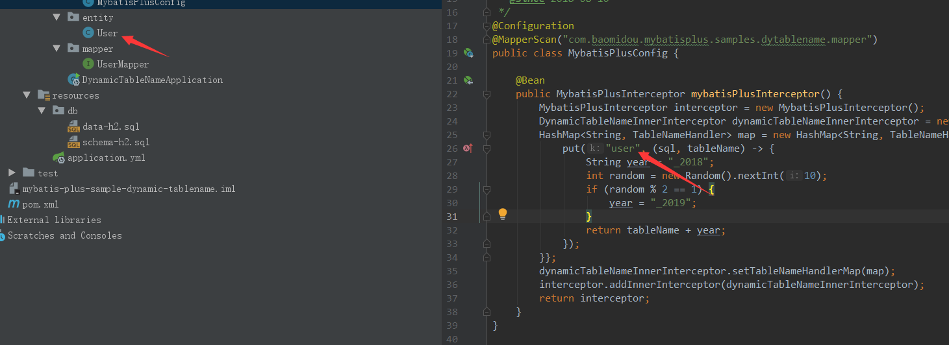This screenshot has height=345, width=949.
Task: Select Scratches and Consoles node
Action: point(64,235)
